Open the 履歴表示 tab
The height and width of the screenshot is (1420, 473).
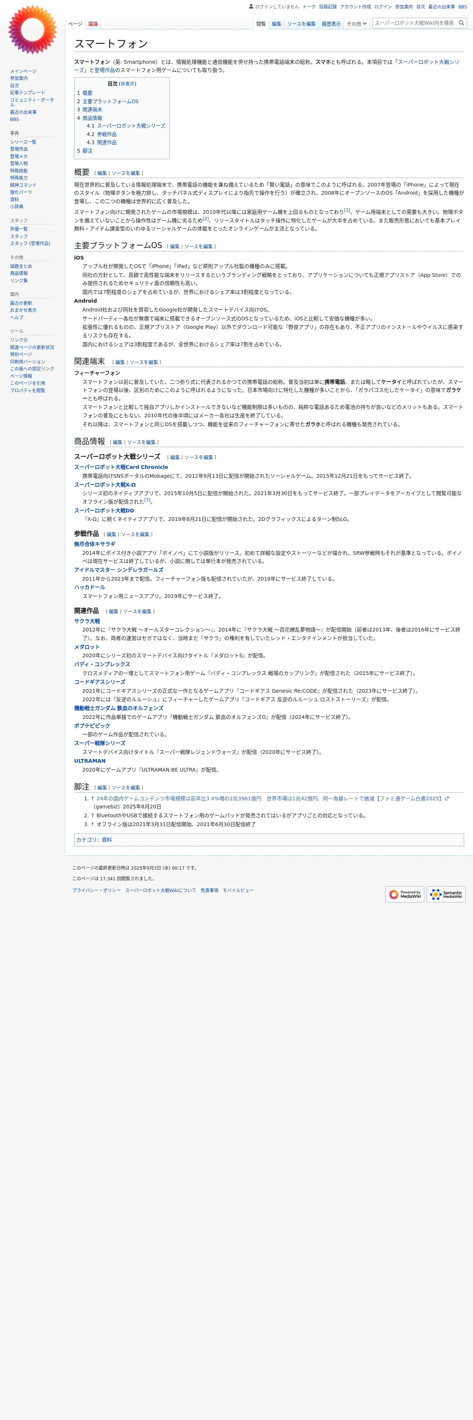[x=331, y=24]
